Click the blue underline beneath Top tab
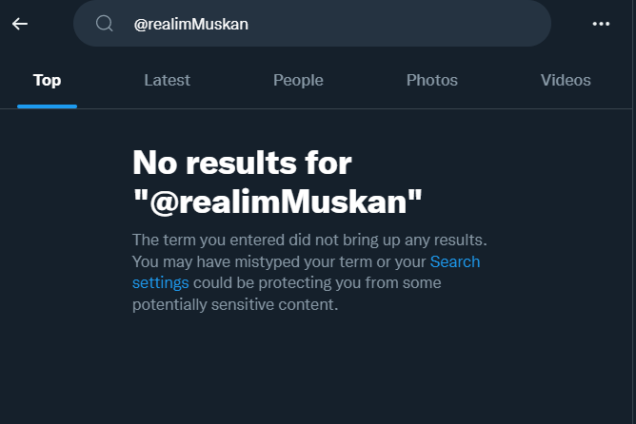 coord(47,106)
